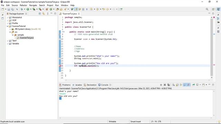The width and height of the screenshot is (221, 124).
Task: Expand the OOP project
Action: (x=8, y=20)
